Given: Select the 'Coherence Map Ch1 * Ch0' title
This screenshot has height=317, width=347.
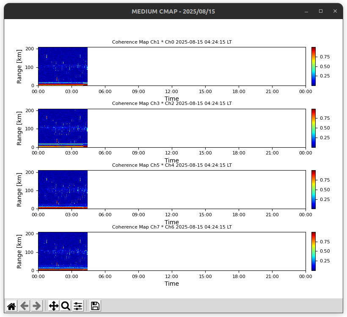Looking at the screenshot, I should click(x=172, y=42).
